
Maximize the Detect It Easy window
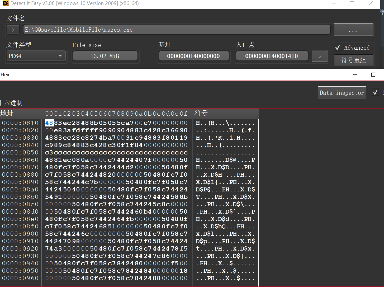click(352, 3)
